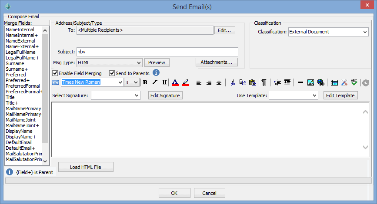
Task: Click body editor scroll up arrow
Action: (x=365, y=112)
